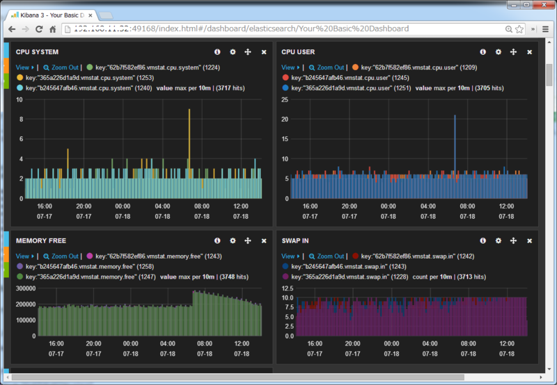Show hidden extensions chevron
Screen dimensions: 557x385
click(x=533, y=29)
